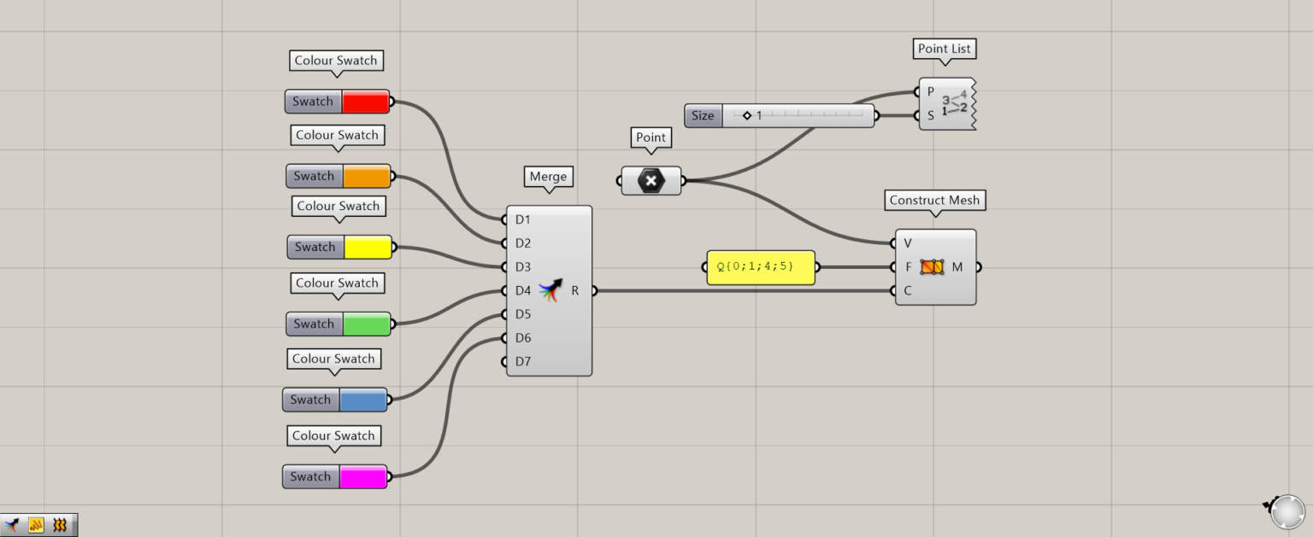Click the empty D7 input on Merge
Viewport: 1313px width, 537px height.
[x=507, y=362]
